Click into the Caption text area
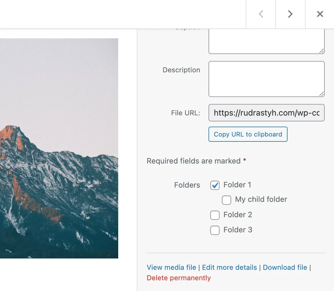 (266, 41)
